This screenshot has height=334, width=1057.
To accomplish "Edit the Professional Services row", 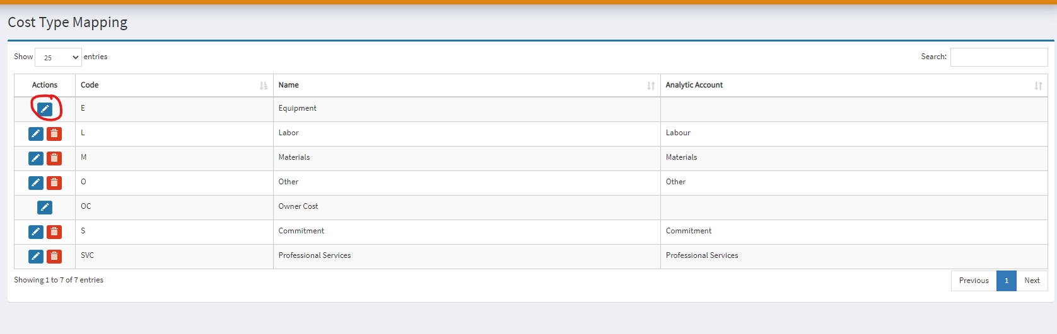I will (x=36, y=256).
